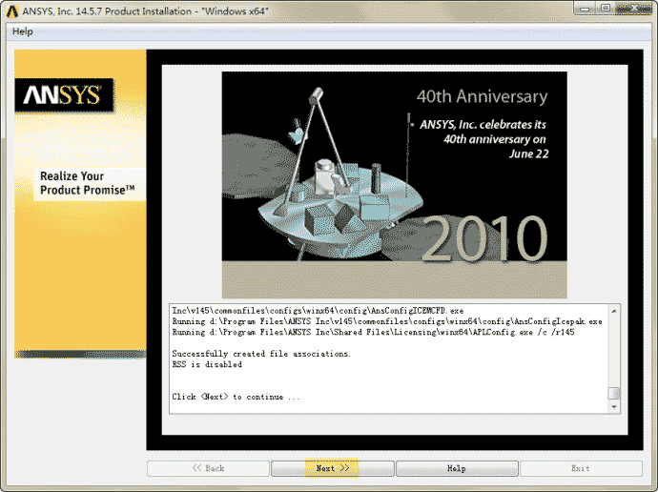The image size is (658, 492).
Task: Click the "Click <Next> to continue ..." text
Action: (236, 397)
